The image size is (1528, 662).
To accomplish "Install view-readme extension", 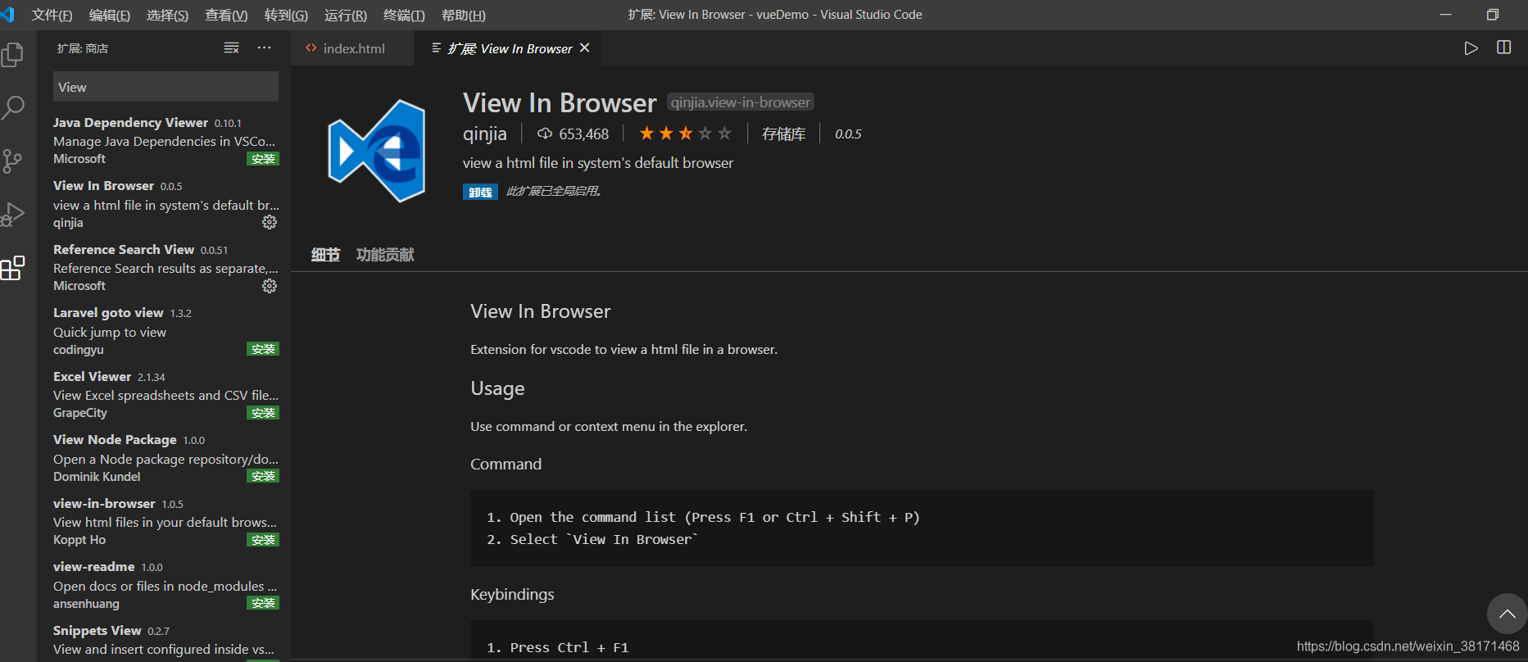I will pos(263,603).
